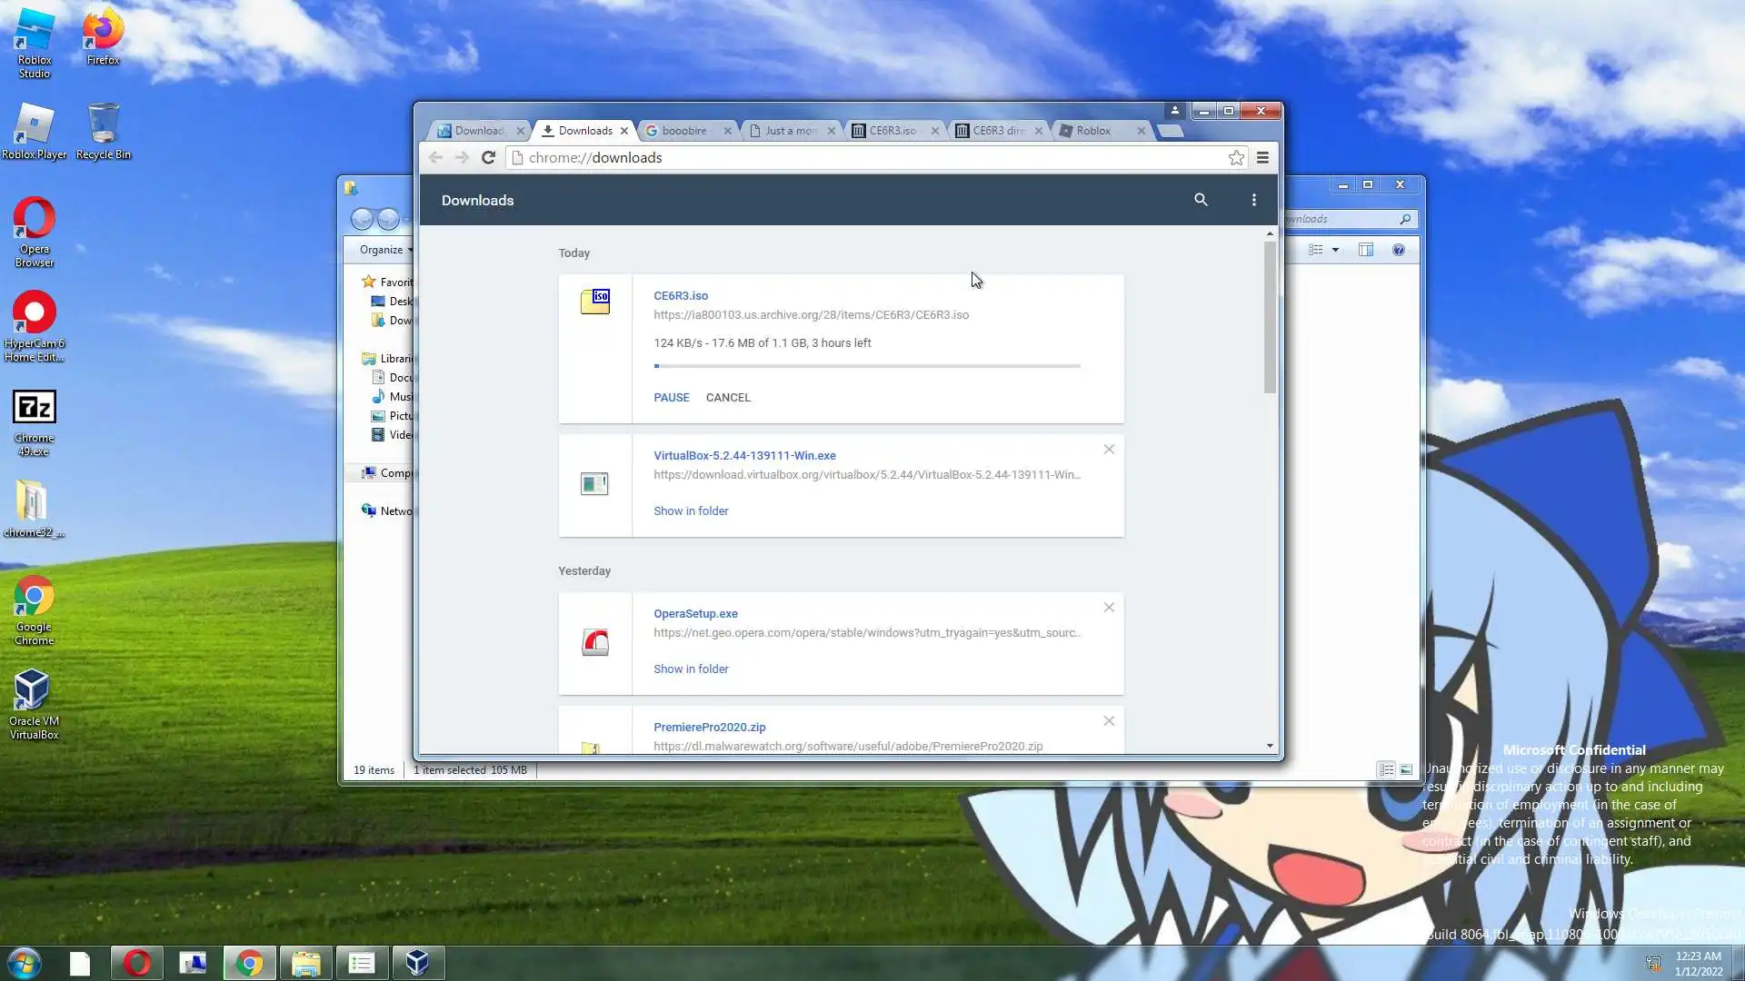Viewport: 1745px width, 981px height.
Task: Click the search downloads magnifier icon
Action: [1201, 200]
